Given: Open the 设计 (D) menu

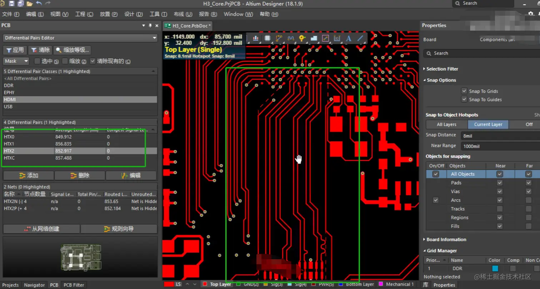Looking at the screenshot, I should click(x=133, y=14).
